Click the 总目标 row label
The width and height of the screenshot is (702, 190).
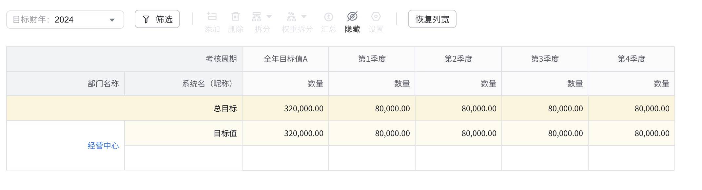point(225,108)
